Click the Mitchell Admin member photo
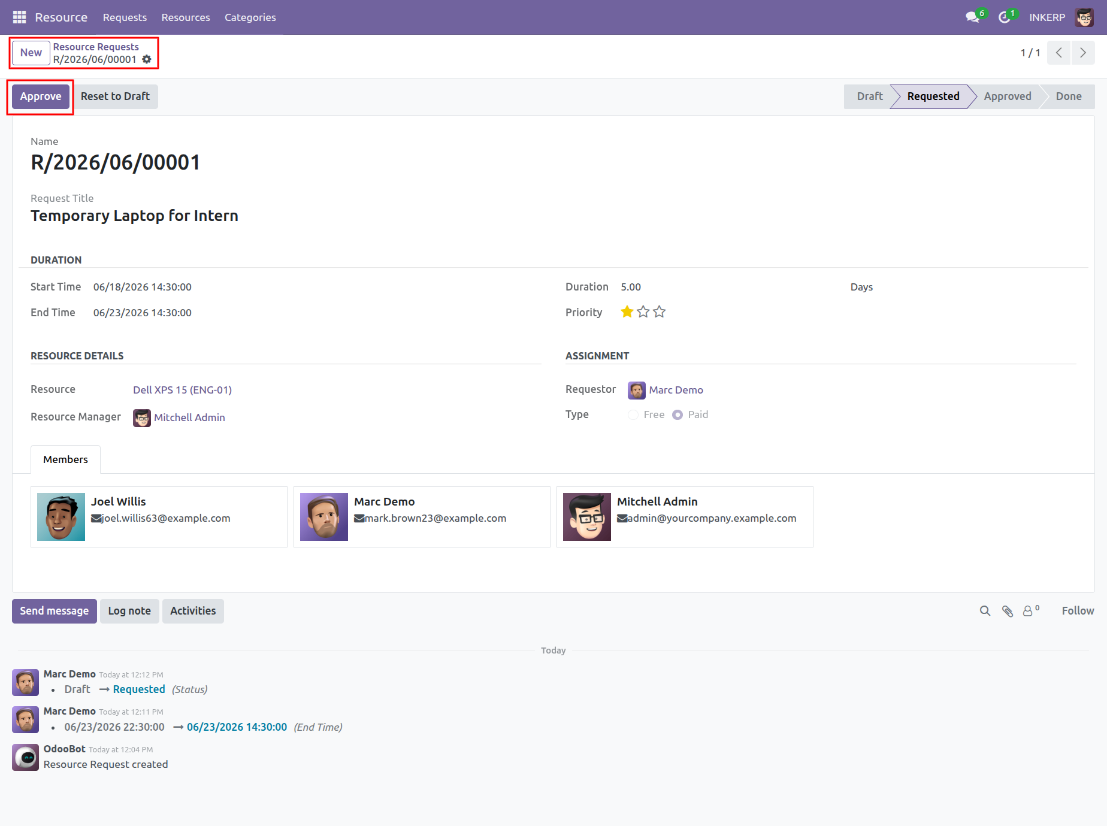Screen dimensions: 1107x826 click(587, 517)
